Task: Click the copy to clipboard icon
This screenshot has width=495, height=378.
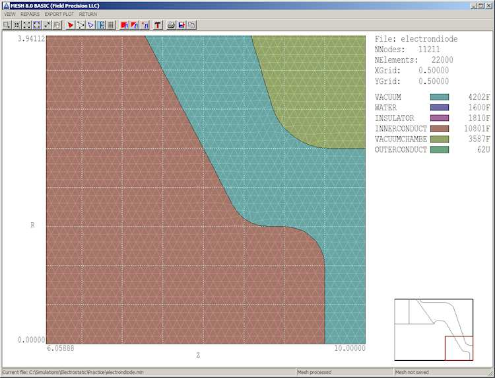Action: point(191,25)
